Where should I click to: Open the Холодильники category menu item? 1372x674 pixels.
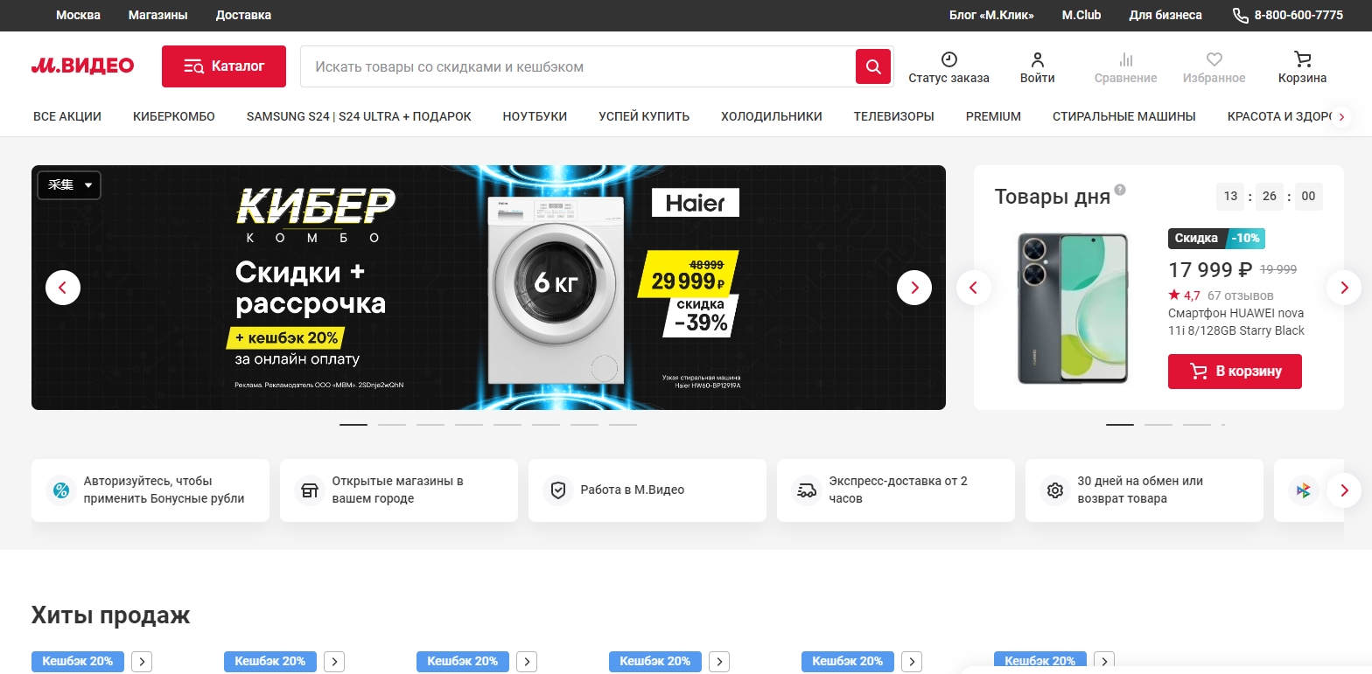point(771,116)
